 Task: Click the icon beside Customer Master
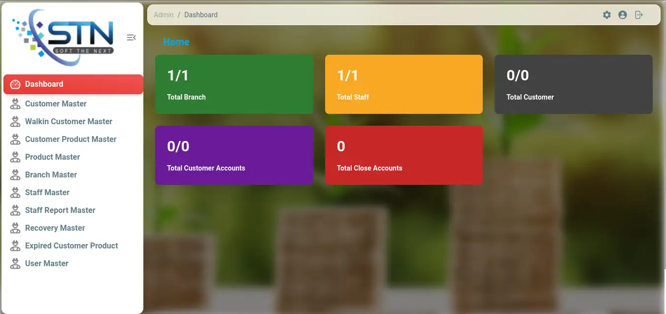tap(15, 104)
